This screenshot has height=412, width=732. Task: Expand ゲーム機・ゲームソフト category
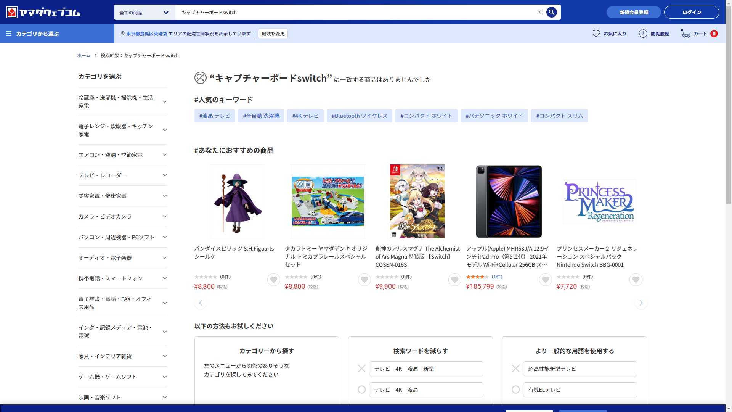[x=165, y=377]
